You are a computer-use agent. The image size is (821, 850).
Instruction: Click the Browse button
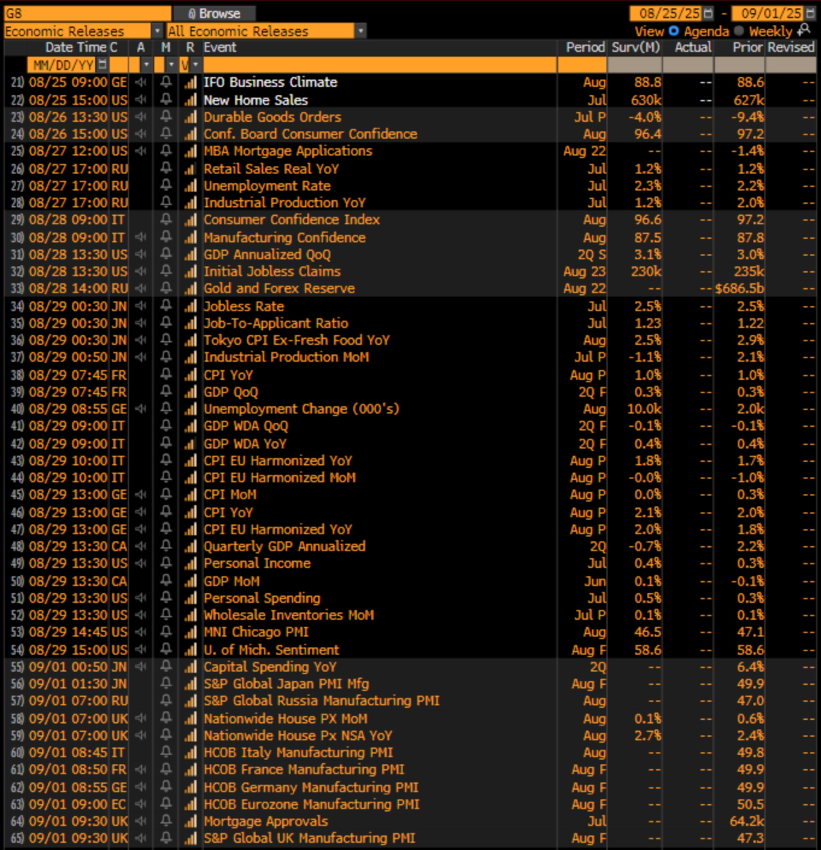[x=214, y=13]
